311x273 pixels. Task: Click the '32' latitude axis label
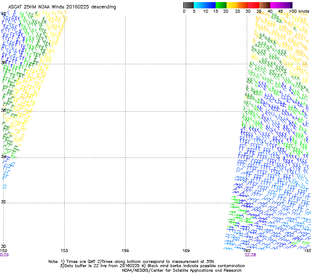[3, 202]
